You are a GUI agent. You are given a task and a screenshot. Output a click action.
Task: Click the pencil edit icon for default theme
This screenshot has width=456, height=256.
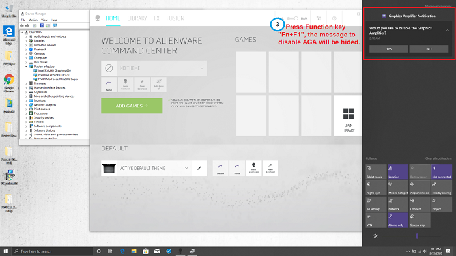tap(199, 168)
